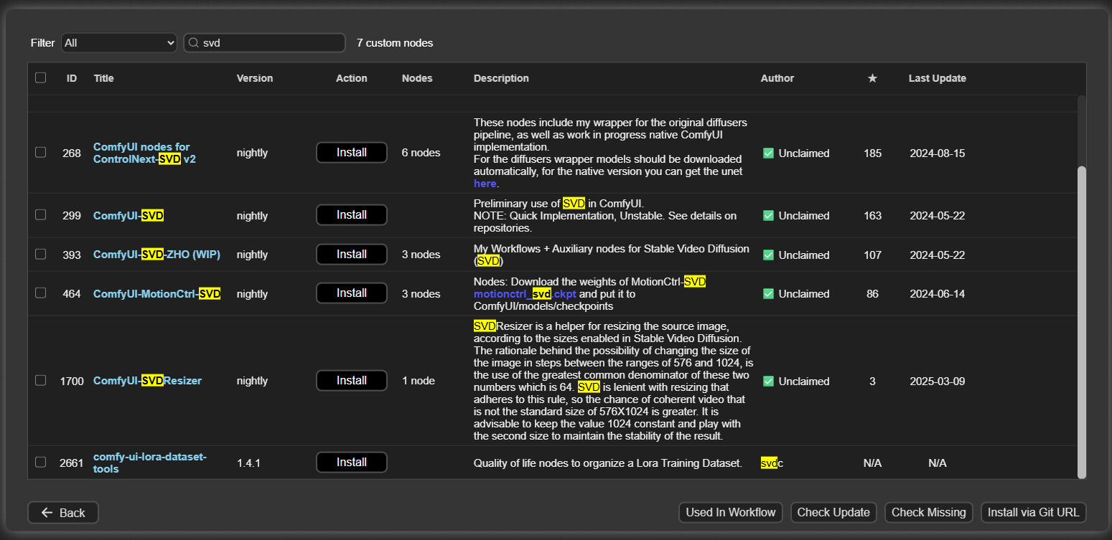The width and height of the screenshot is (1112, 540).
Task: Click the search magnifier icon
Action: pos(193,43)
